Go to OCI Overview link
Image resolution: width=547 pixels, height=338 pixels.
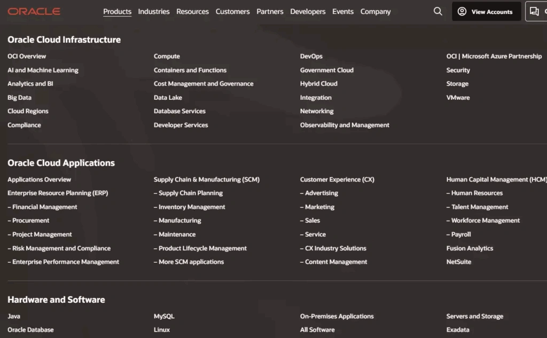point(27,56)
